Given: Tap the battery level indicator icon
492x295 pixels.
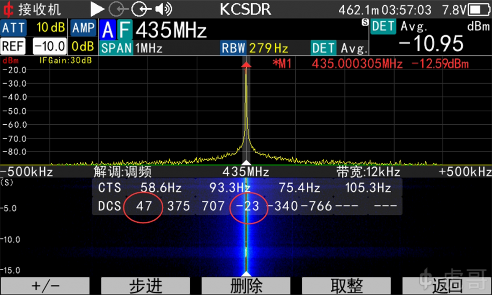Looking at the screenshot, I should [478, 9].
